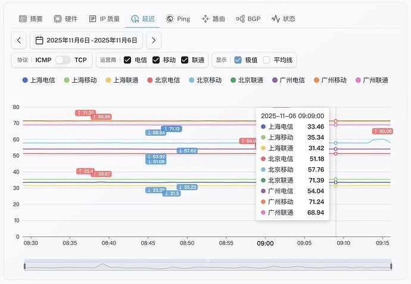This screenshot has width=411, height=284.
Task: Click the min marker 71.13
Action: click(x=172, y=129)
